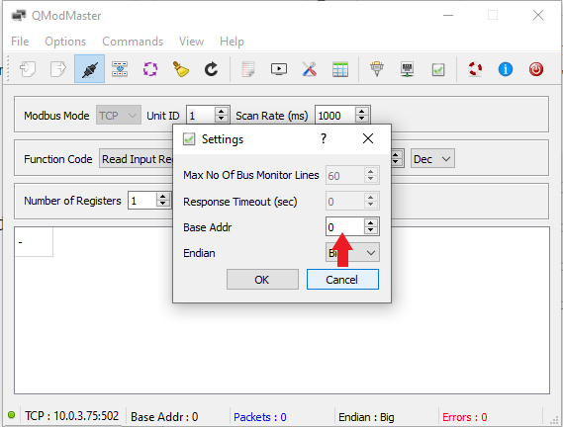Click the Endian : Big status text

pos(366,417)
